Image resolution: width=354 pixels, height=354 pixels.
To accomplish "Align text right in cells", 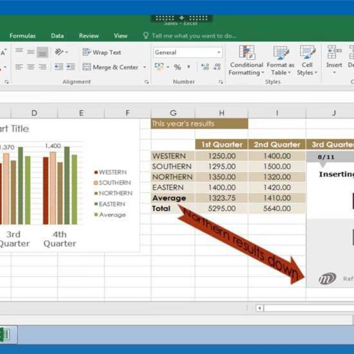I will click(42, 67).
